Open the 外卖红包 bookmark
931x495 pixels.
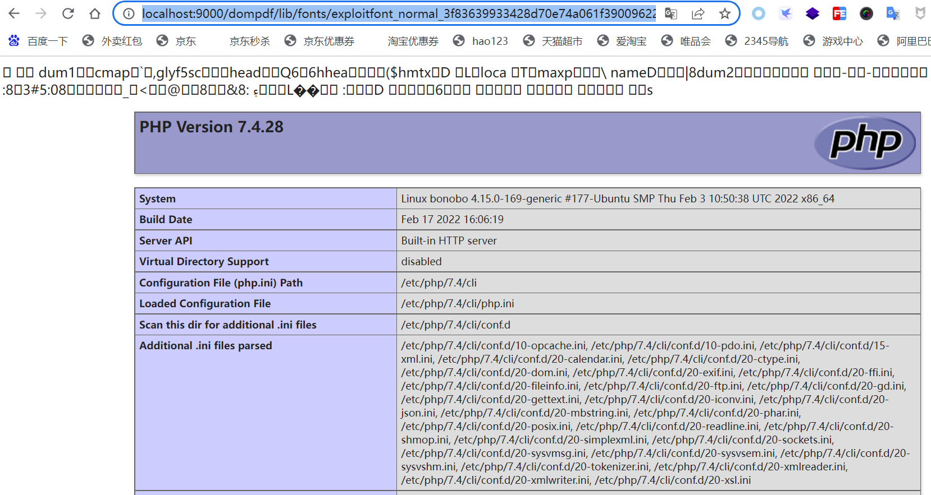coord(112,41)
